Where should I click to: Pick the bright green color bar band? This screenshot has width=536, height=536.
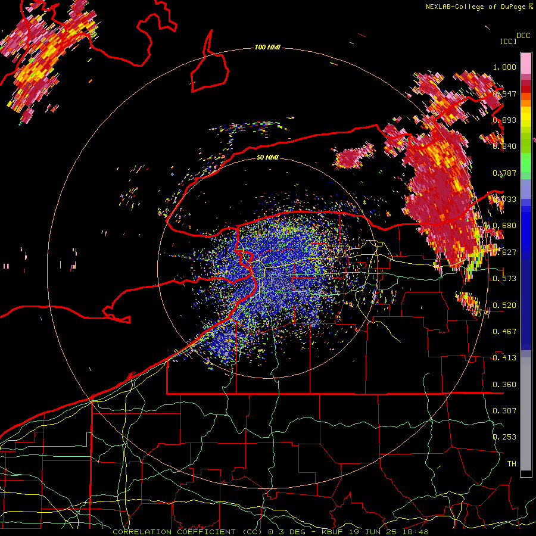(526, 163)
